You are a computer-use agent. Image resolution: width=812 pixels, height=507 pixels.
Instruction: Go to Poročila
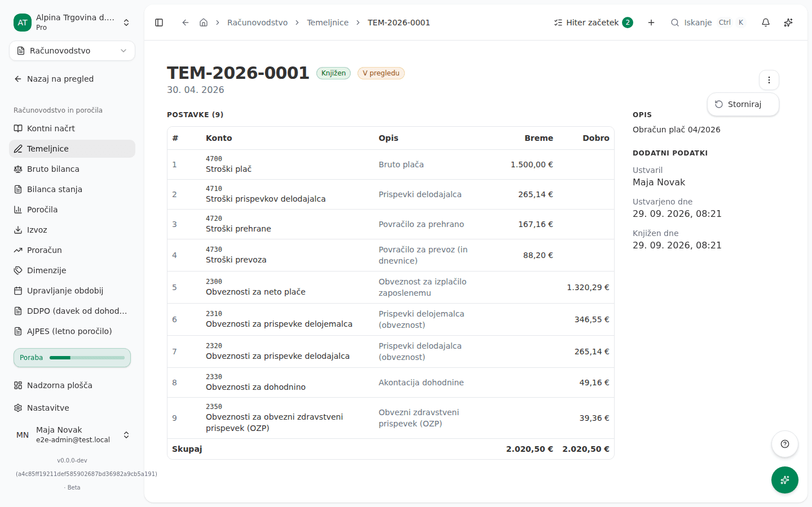click(72, 210)
